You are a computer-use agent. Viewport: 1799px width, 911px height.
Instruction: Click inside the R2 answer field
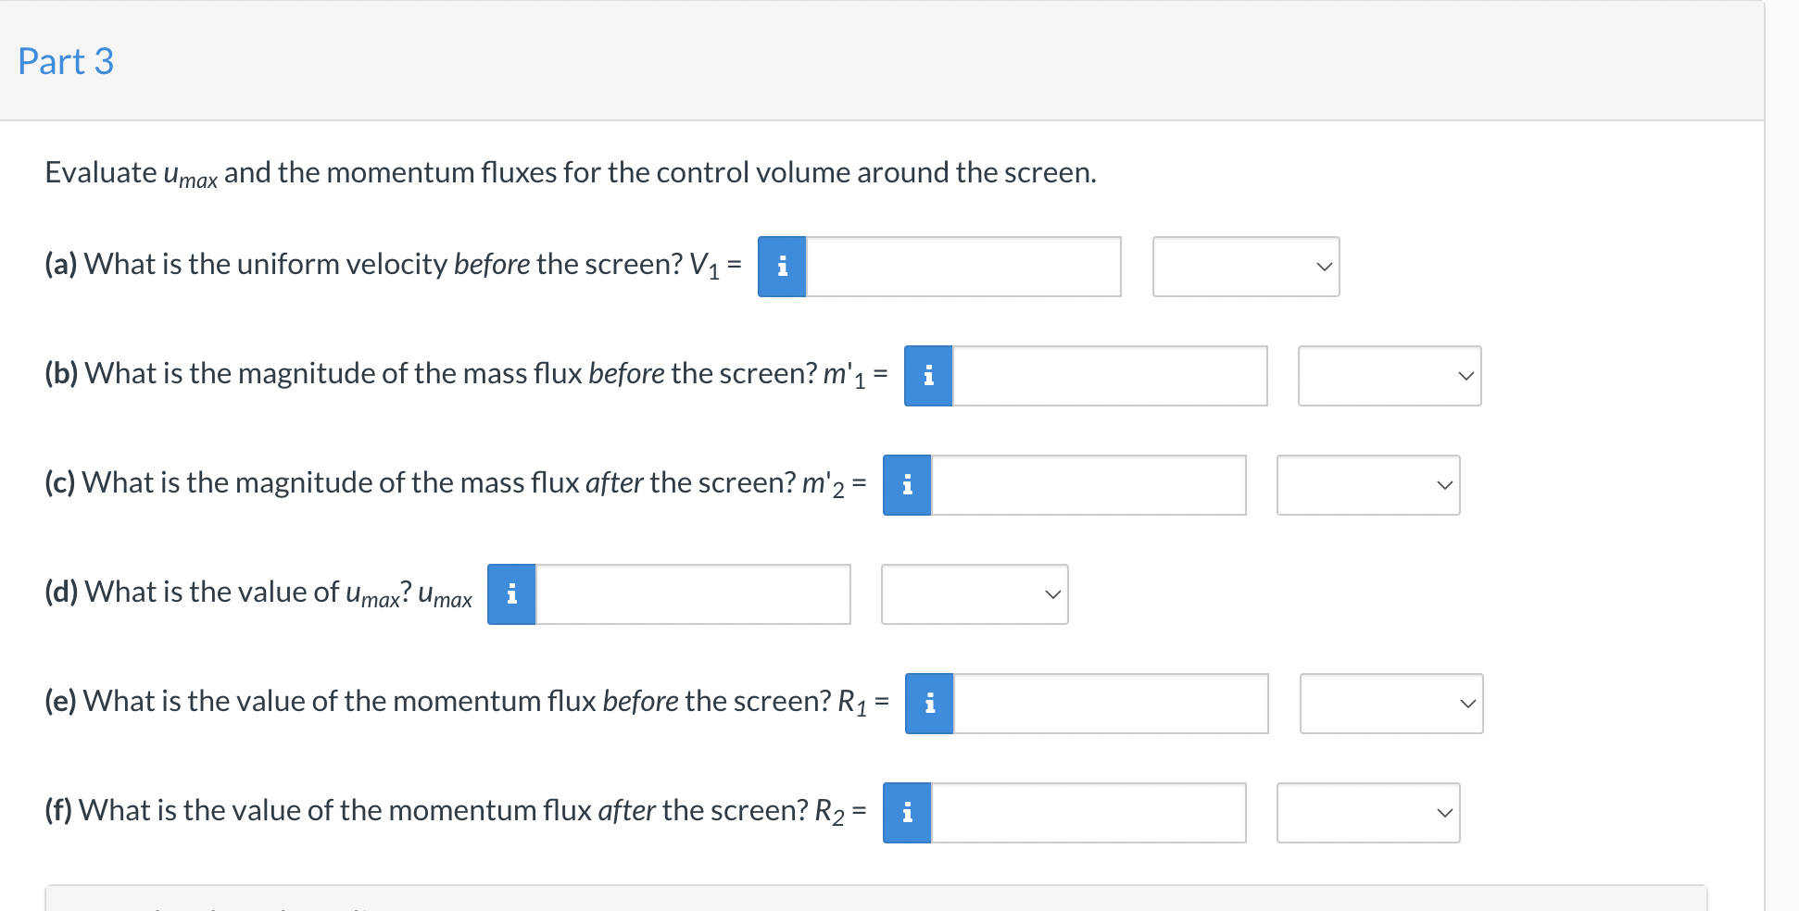[1088, 812]
